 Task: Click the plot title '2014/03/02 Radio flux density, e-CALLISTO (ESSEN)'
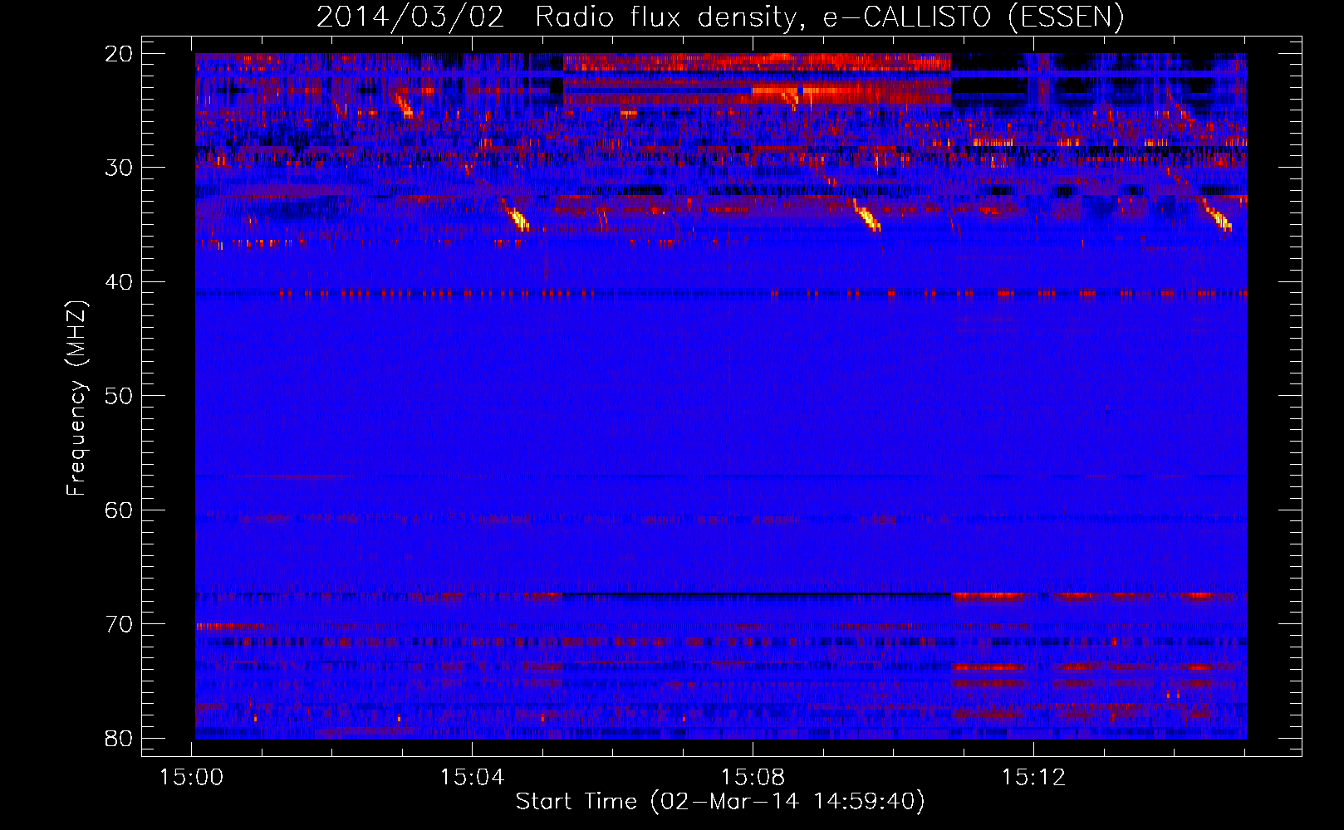pos(720,17)
